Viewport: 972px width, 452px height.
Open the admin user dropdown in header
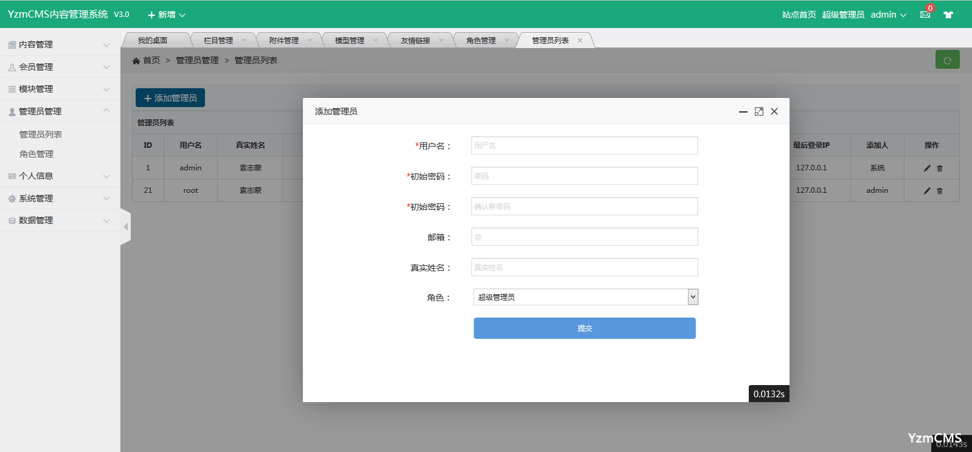click(888, 15)
